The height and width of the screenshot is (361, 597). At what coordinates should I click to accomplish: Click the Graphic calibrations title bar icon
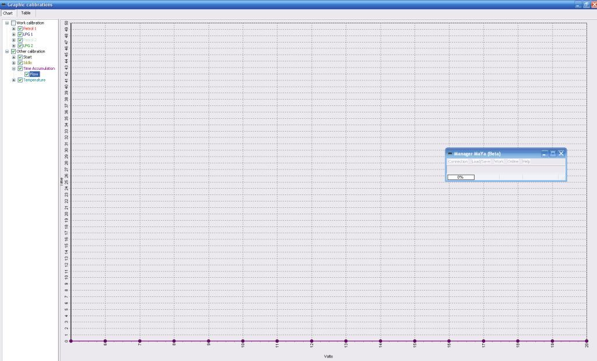(x=3, y=5)
